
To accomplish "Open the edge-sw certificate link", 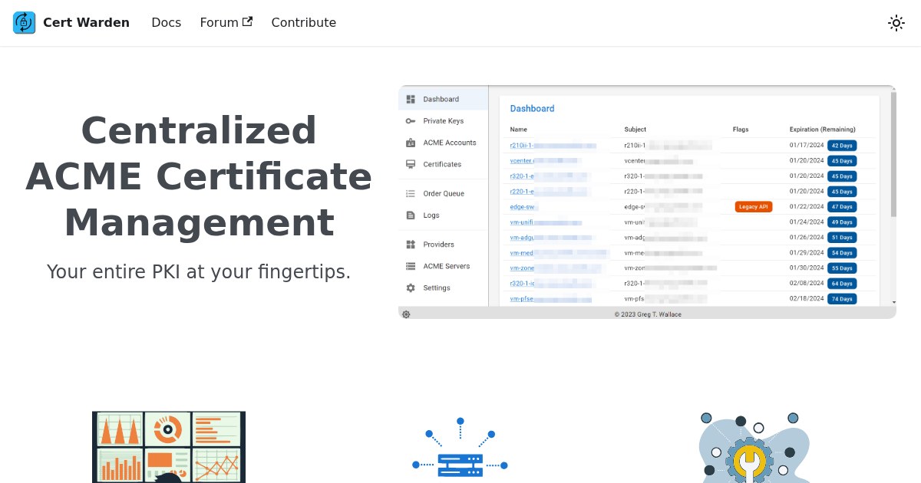I will pos(524,207).
